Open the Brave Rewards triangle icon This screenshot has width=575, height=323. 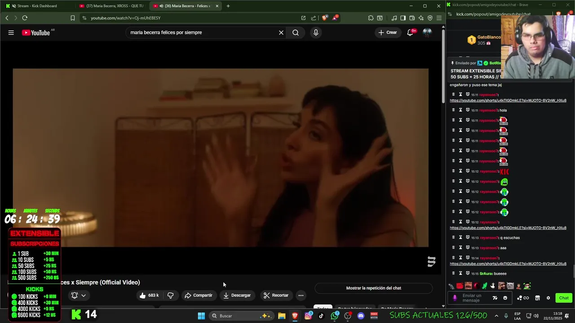pyautogui.click(x=335, y=18)
